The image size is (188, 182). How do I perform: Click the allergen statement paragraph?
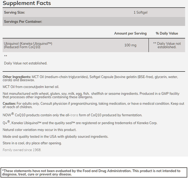click(91, 95)
